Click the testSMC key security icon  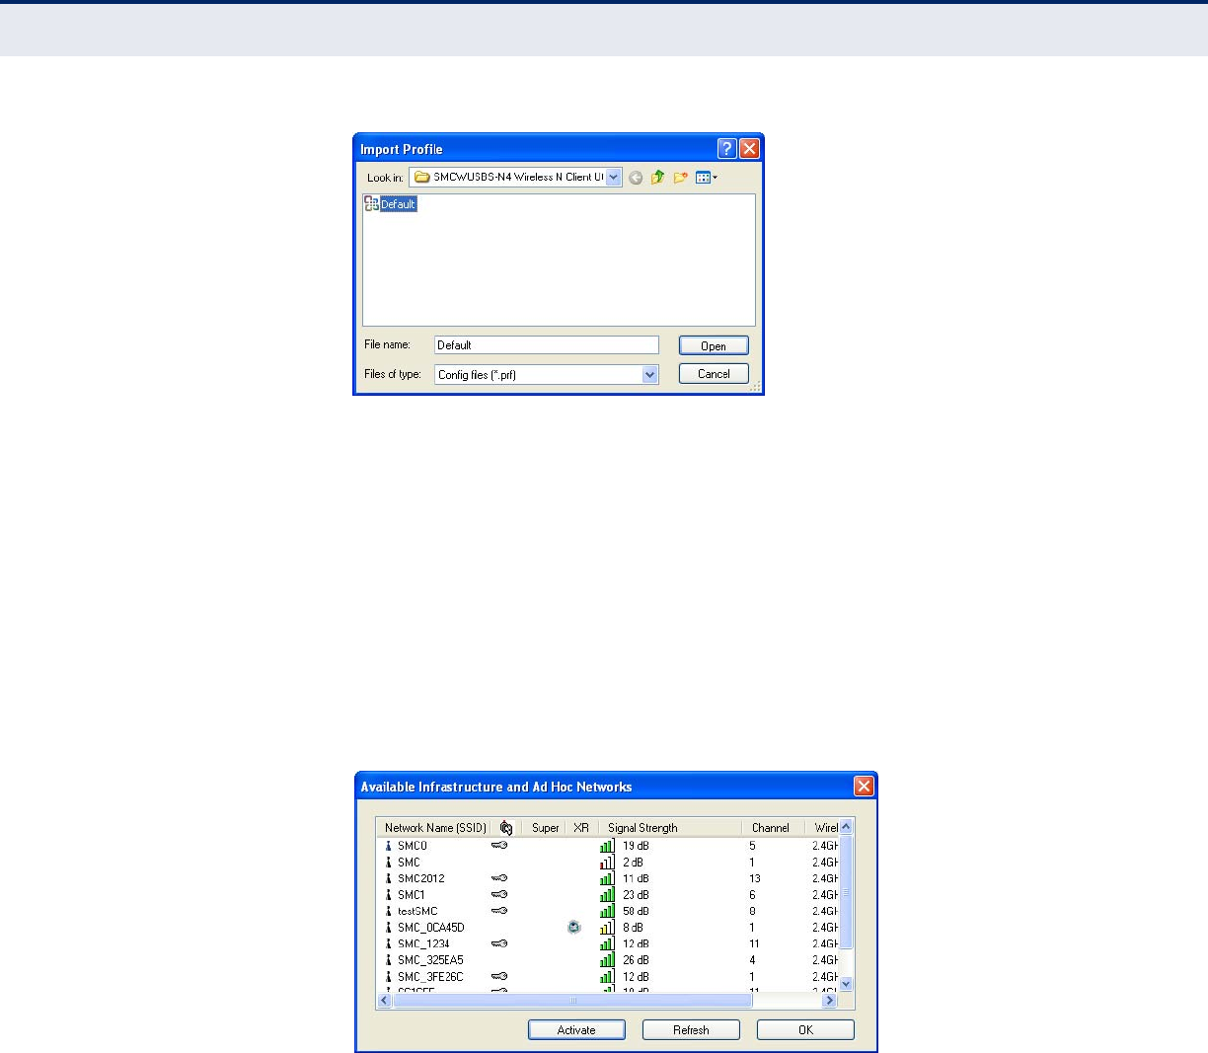499,911
